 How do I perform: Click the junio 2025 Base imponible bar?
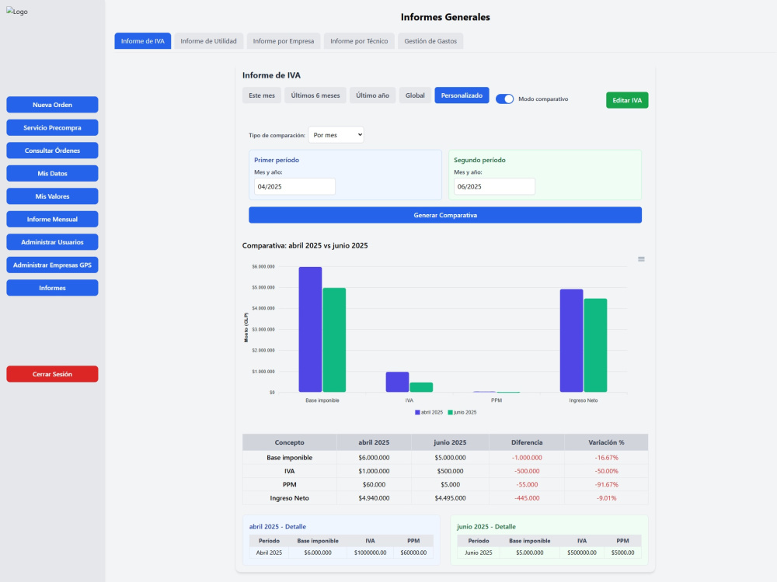pyautogui.click(x=334, y=340)
